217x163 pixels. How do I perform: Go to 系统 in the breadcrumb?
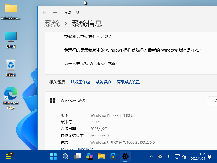click(x=52, y=24)
